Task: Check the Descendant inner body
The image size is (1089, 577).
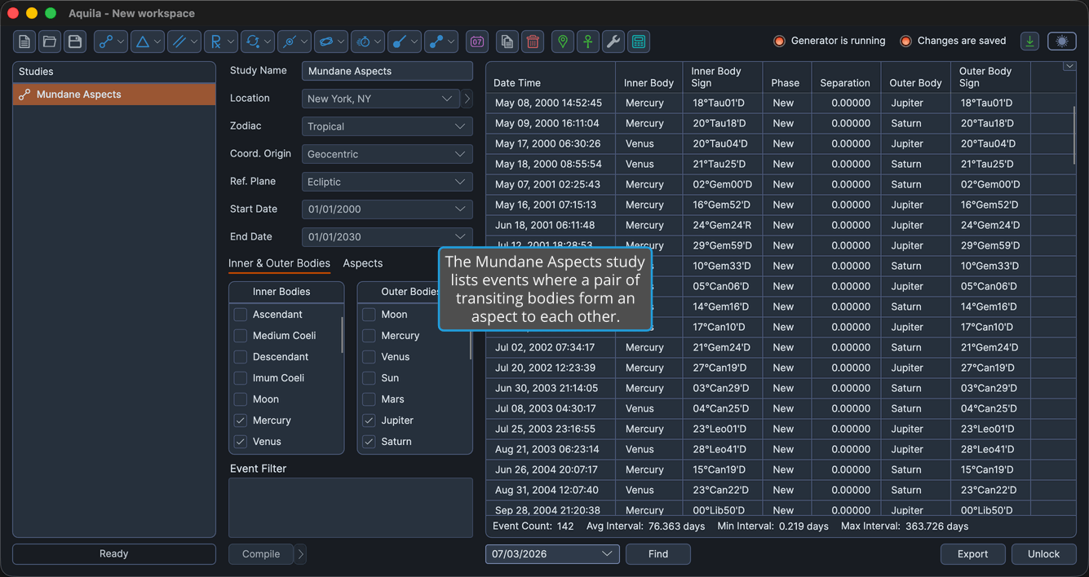Action: tap(241, 357)
